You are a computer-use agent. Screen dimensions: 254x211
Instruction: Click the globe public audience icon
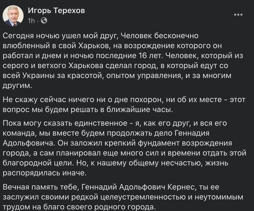click(x=44, y=20)
